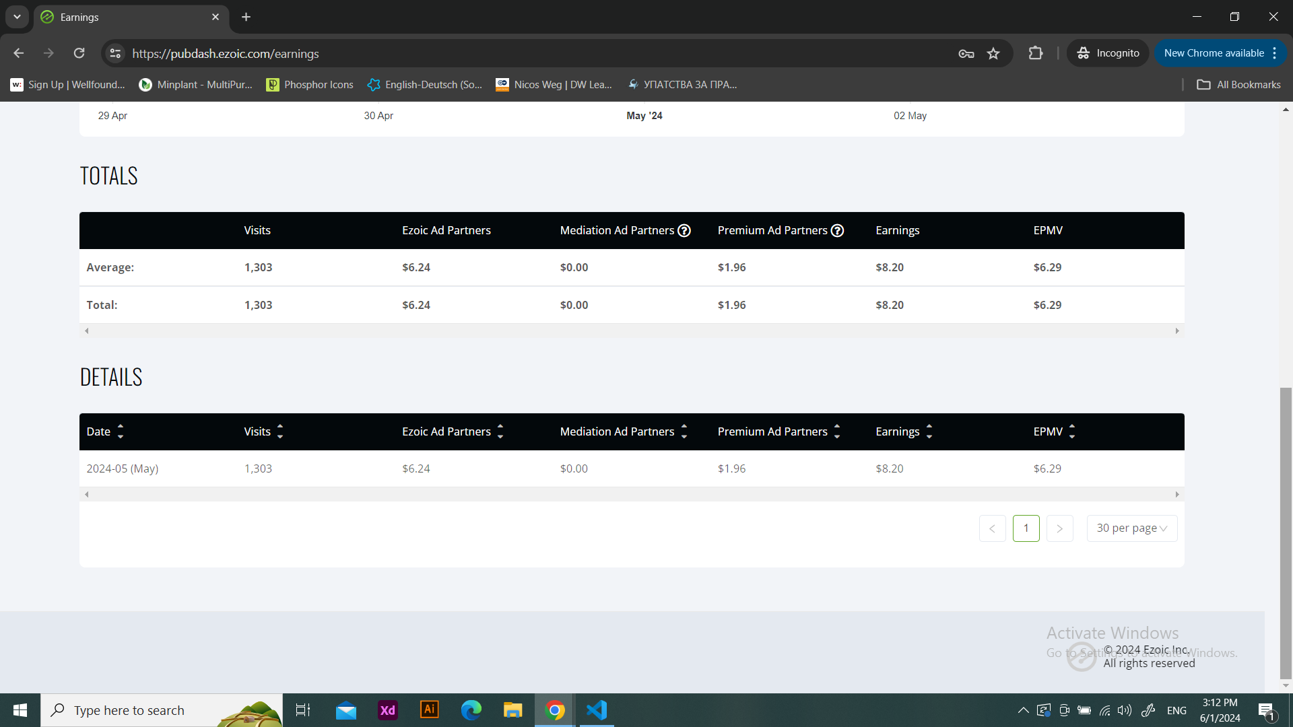
Task: Open Visual Studio Code from taskbar
Action: 597,710
